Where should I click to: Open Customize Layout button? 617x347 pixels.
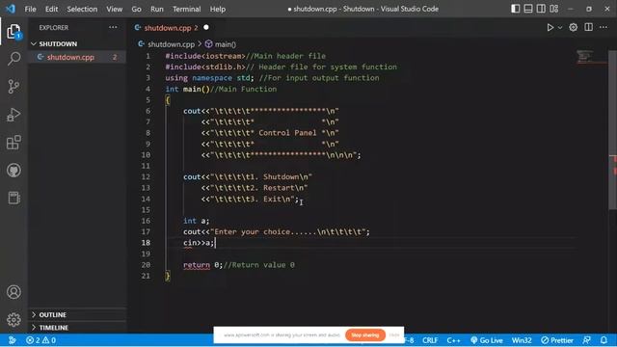click(554, 9)
